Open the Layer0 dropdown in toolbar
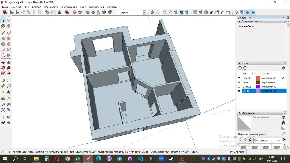The height and width of the screenshot is (163, 290). [x=144, y=12]
